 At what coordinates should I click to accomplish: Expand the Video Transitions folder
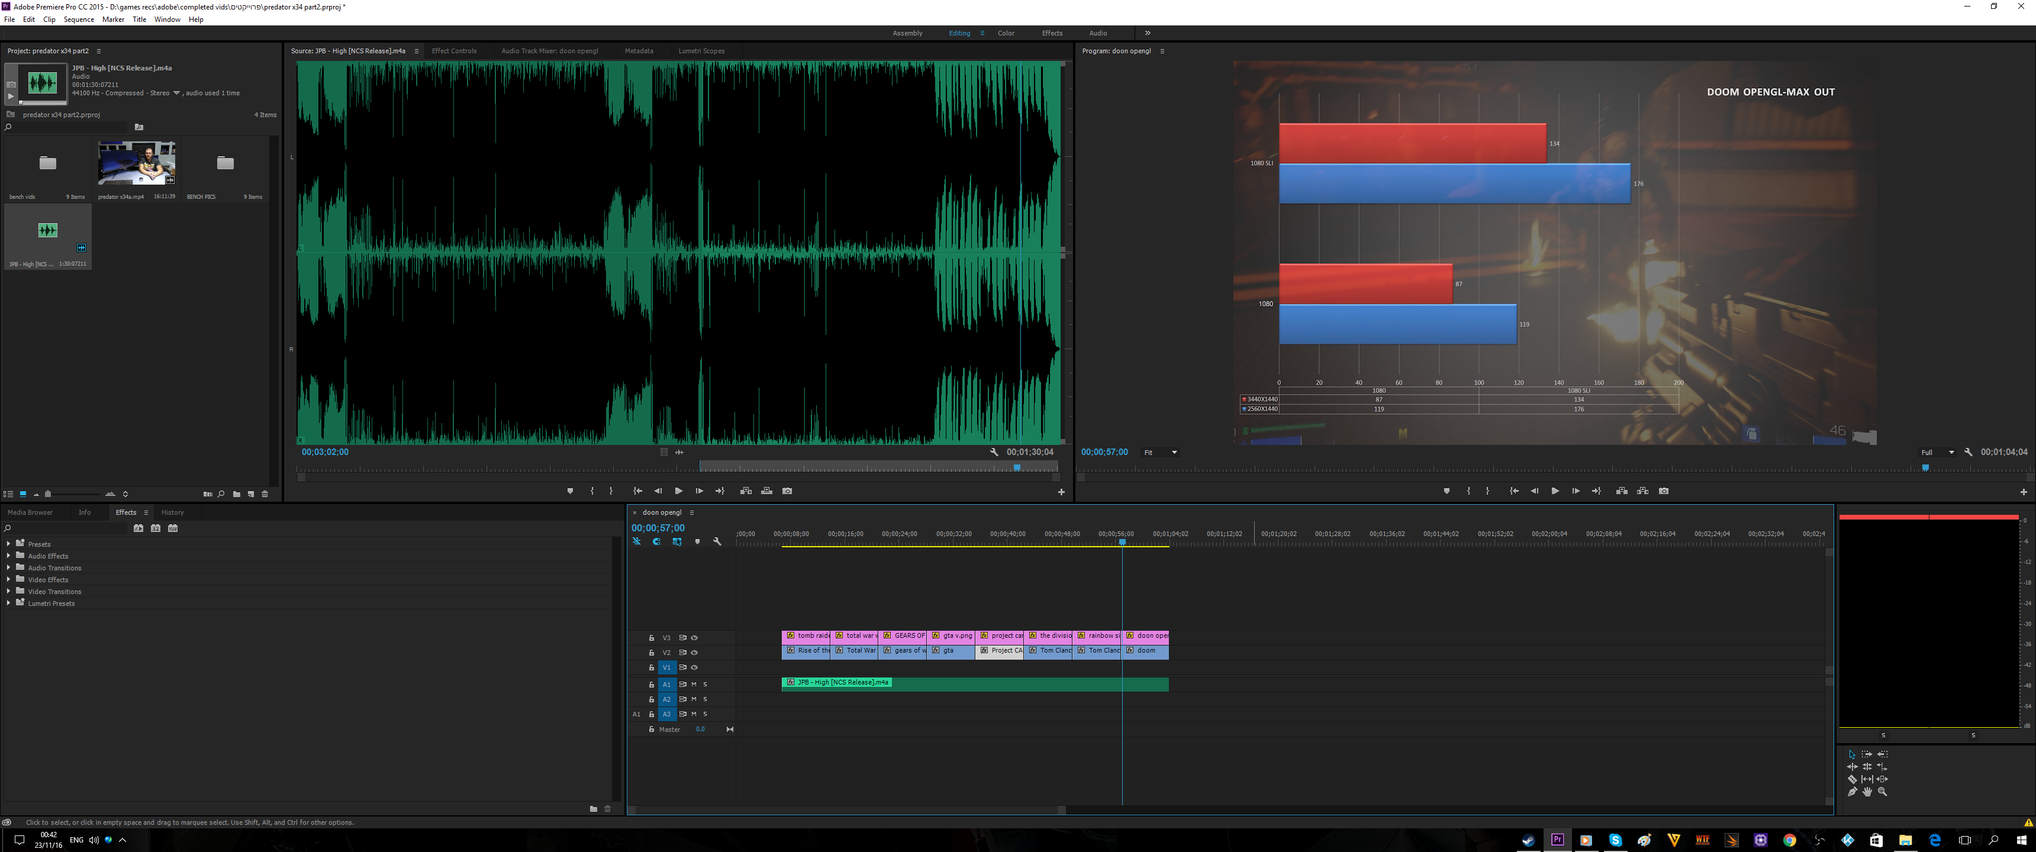[x=9, y=591]
